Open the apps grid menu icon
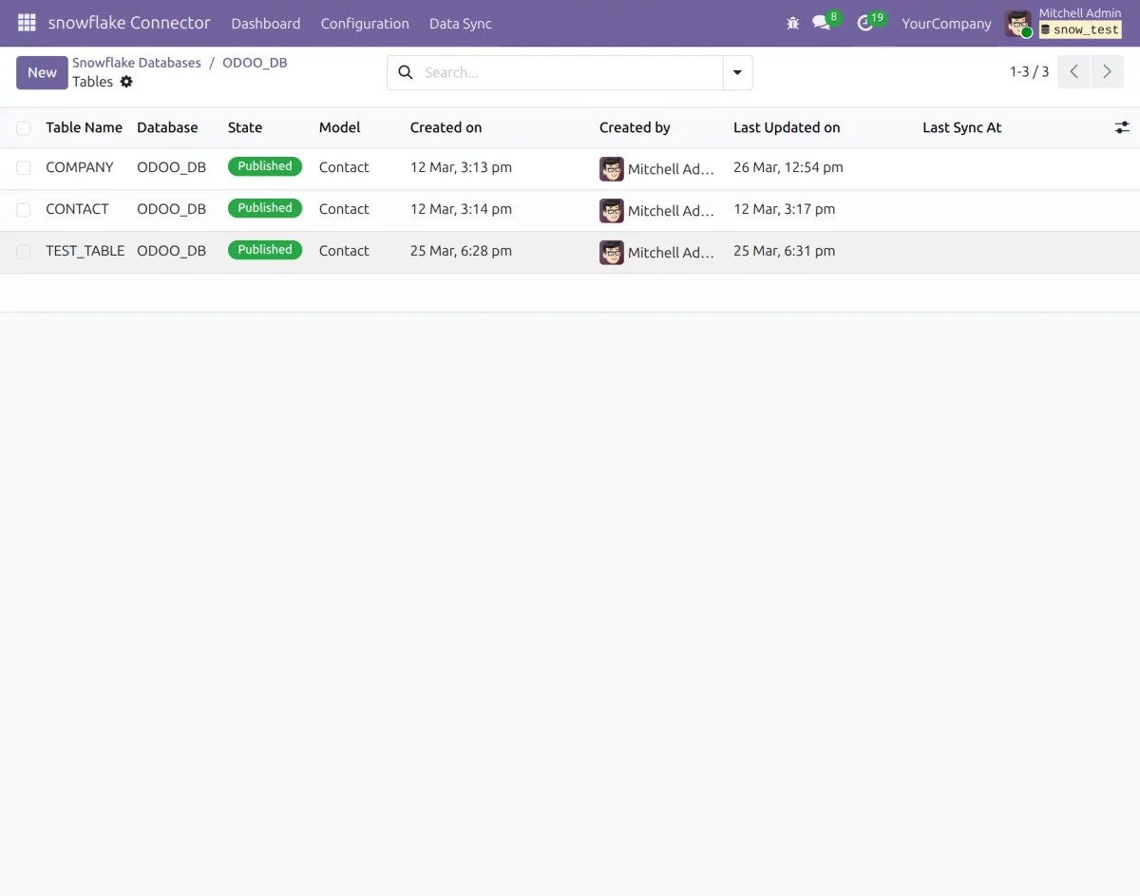 click(x=27, y=23)
